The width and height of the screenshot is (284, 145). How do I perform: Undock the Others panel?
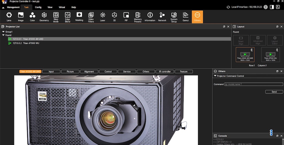(277, 71)
